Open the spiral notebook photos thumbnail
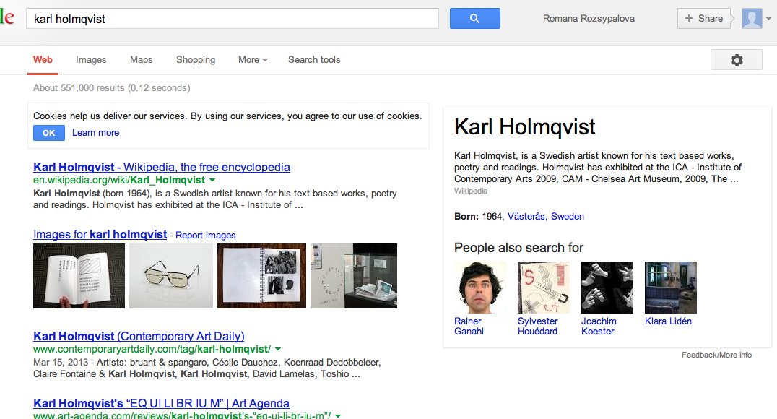 261,276
